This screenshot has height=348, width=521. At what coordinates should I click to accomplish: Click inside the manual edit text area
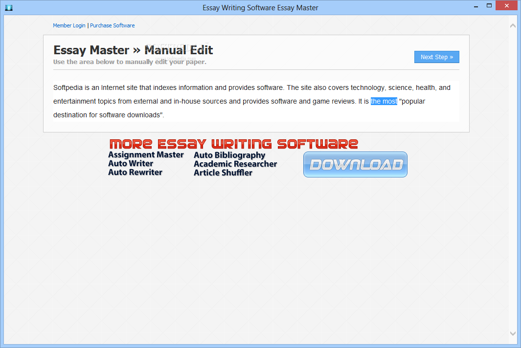pyautogui.click(x=256, y=101)
